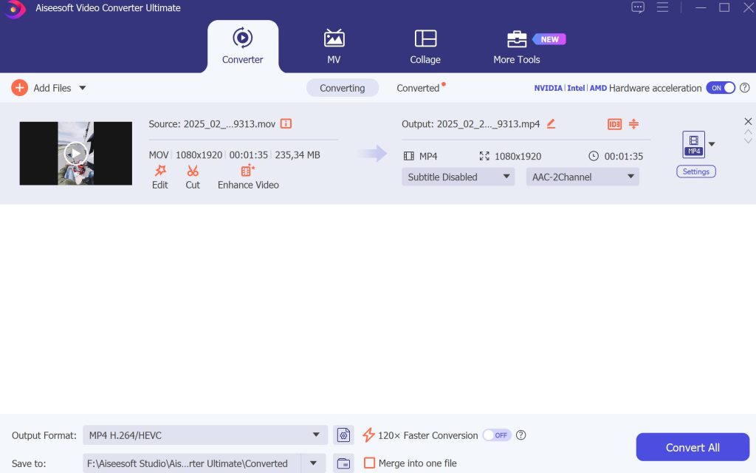Check Merge into one file

point(369,463)
